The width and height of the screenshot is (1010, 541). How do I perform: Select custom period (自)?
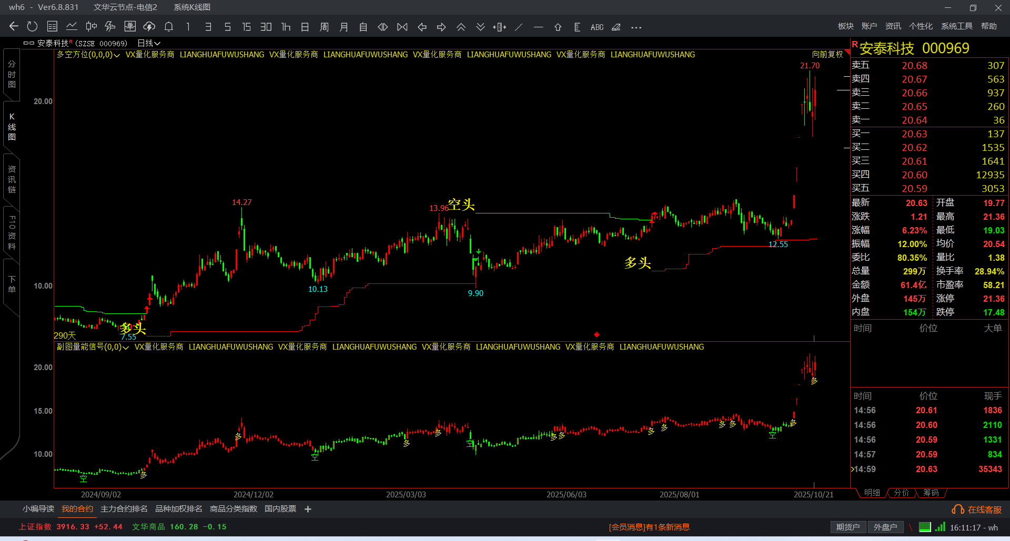363,27
